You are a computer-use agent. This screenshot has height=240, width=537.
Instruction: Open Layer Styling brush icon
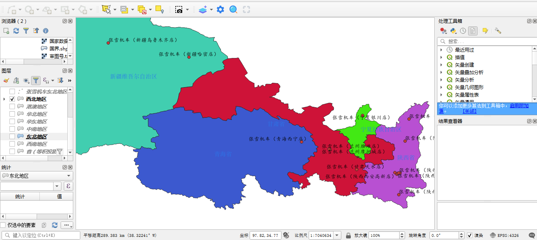click(x=6, y=80)
